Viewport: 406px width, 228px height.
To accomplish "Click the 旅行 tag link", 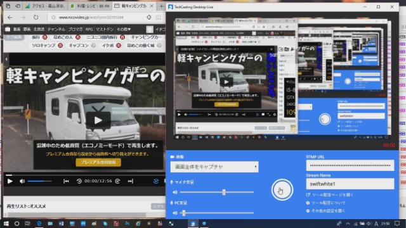I will [x=36, y=37].
